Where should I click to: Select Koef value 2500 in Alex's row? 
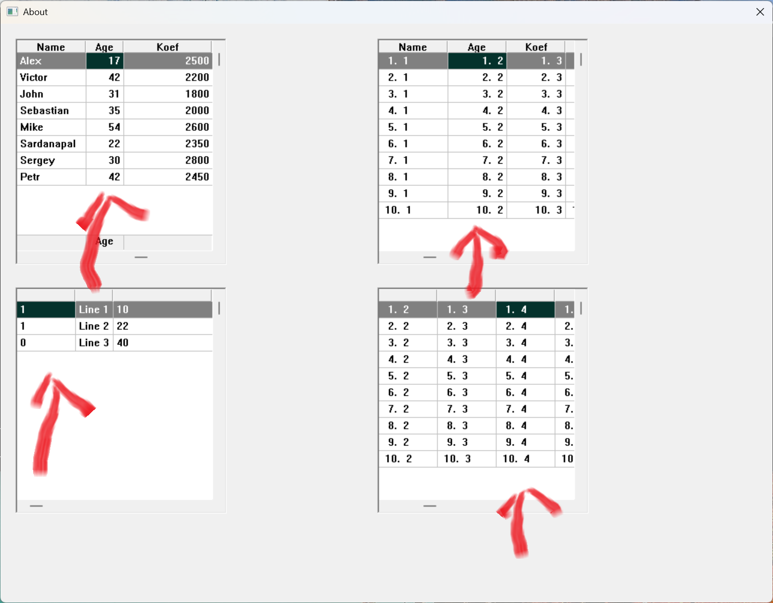coord(168,61)
